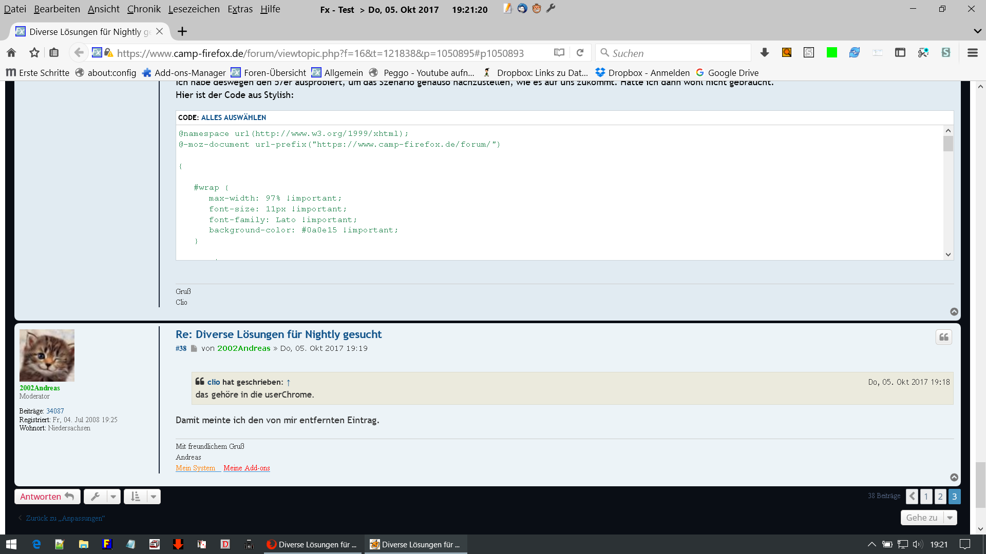
Task: Reload the current page
Action: click(580, 53)
